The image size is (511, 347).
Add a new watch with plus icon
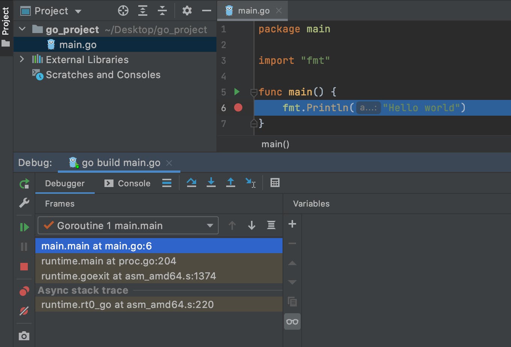click(x=292, y=224)
